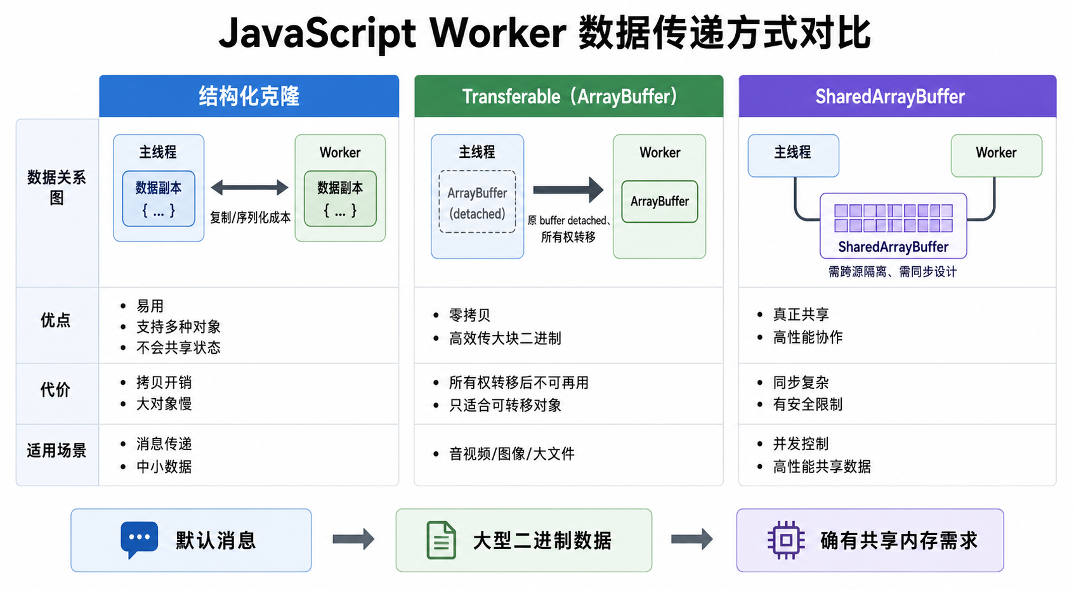Select the green-bordered 'ArrayBuffer' box in Worker

click(660, 202)
